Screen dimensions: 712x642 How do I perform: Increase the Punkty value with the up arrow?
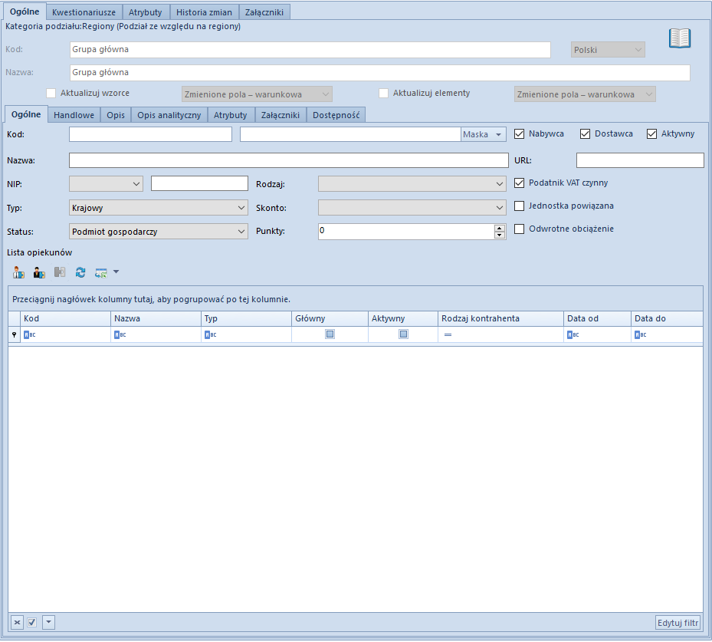500,228
